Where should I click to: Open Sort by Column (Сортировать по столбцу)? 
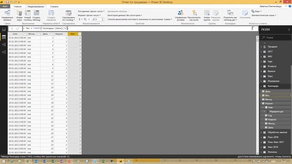68,15
